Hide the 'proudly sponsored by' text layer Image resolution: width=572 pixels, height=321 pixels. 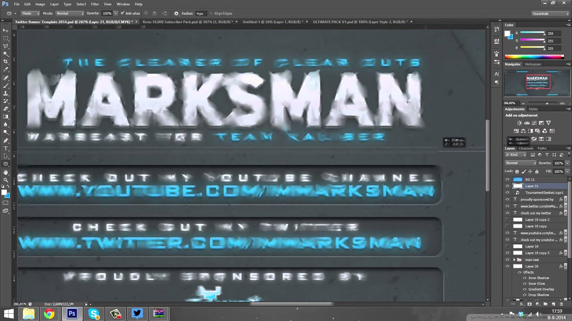click(x=507, y=199)
